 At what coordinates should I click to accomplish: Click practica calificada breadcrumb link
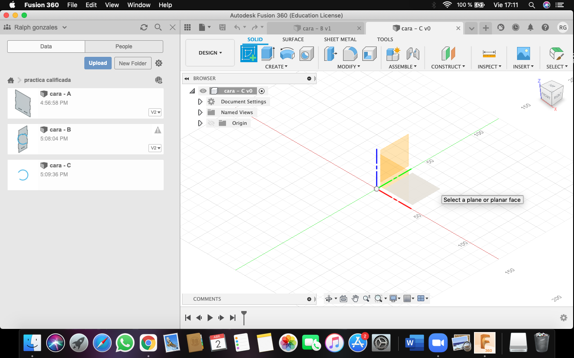pos(48,80)
